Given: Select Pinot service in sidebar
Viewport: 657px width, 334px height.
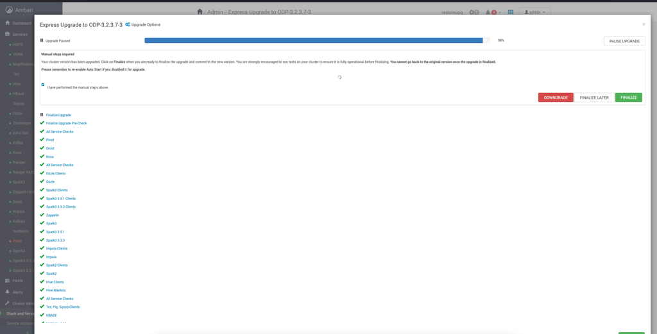Looking at the screenshot, I should tap(17, 241).
